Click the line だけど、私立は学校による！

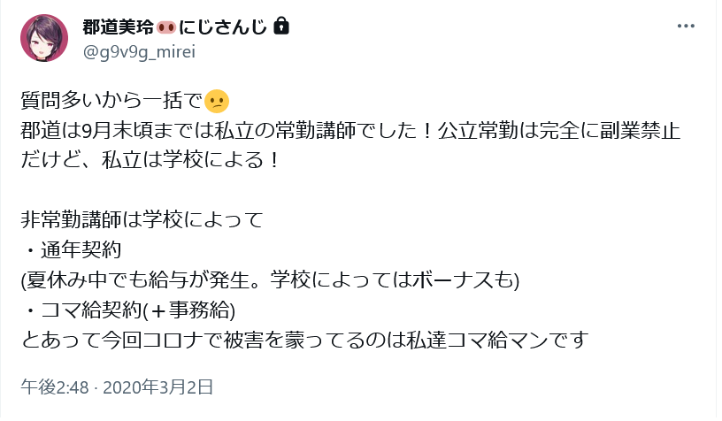150,160
